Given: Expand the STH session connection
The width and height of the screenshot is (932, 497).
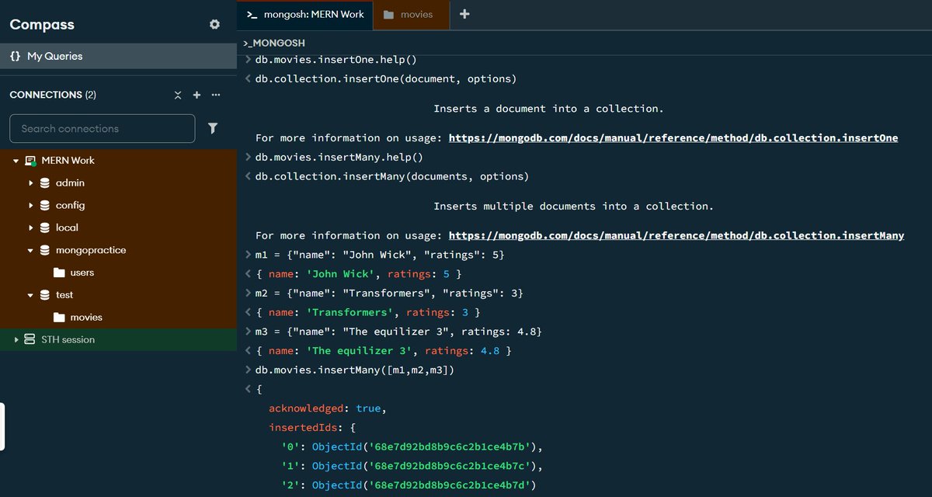Looking at the screenshot, I should click(16, 339).
